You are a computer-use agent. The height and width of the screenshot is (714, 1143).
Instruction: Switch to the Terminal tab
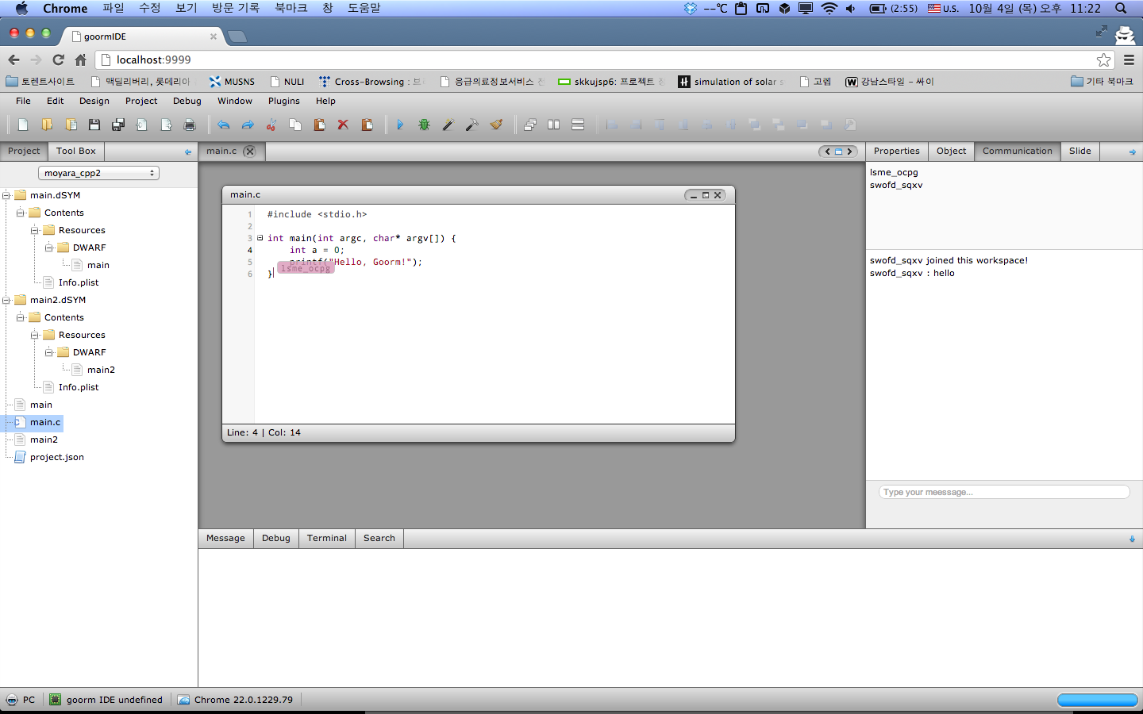coord(326,538)
